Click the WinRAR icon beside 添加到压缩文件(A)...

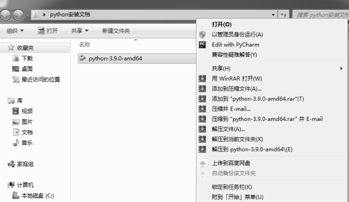point(202,89)
